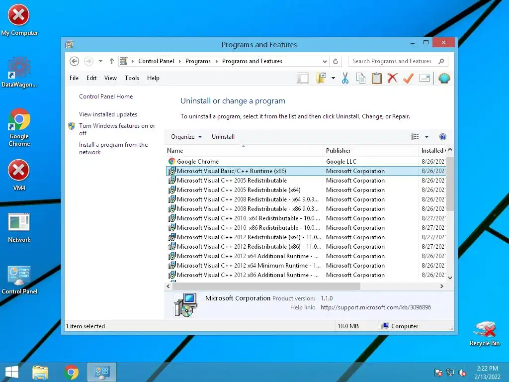509x382 pixels.
Task: Select Microsoft Visual C++ 2005 Redistributable (x64)
Action: pyautogui.click(x=306, y=190)
